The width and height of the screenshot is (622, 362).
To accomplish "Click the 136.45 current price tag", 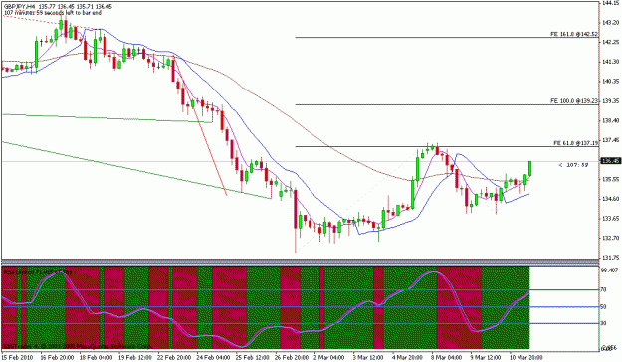I will pos(611,161).
